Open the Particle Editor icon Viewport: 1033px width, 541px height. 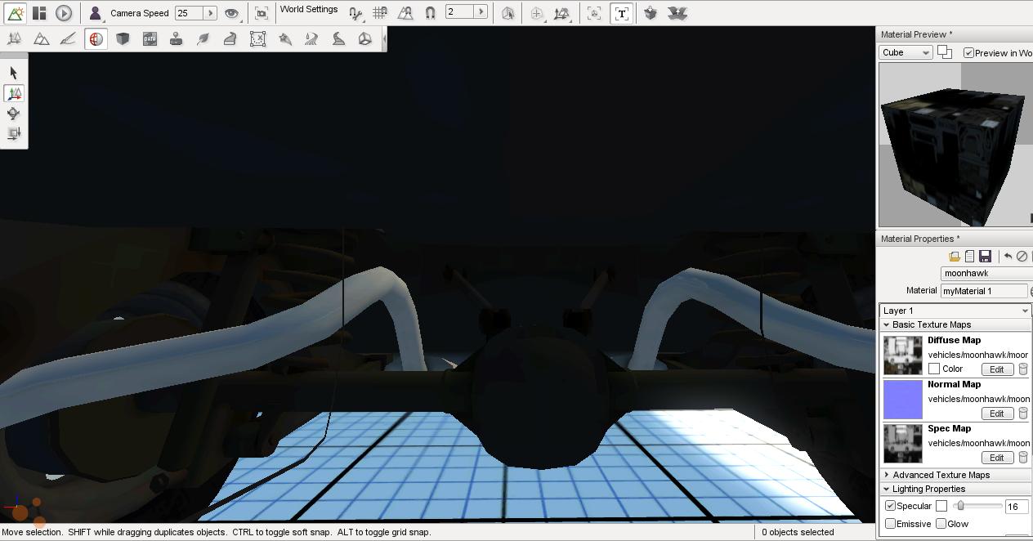tap(284, 38)
